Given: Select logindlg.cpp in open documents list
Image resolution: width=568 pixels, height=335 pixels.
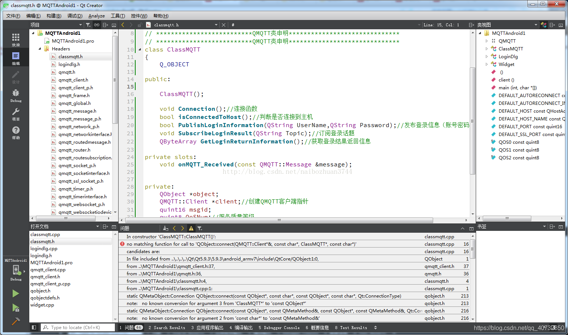Looking at the screenshot, I should coord(44,249).
